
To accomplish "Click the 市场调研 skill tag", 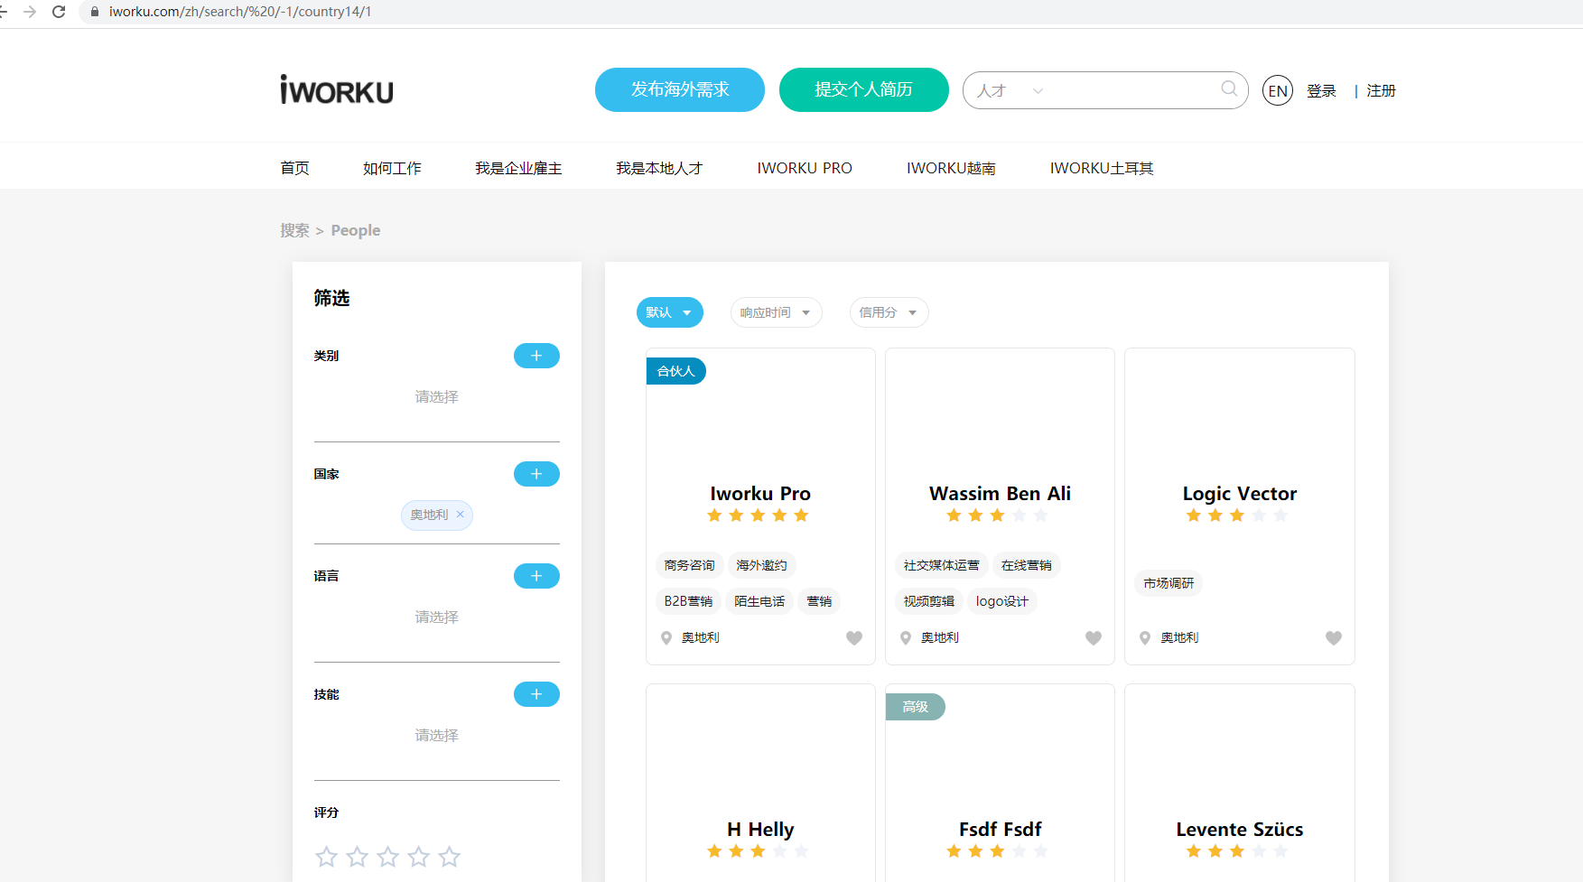I will (x=1169, y=583).
